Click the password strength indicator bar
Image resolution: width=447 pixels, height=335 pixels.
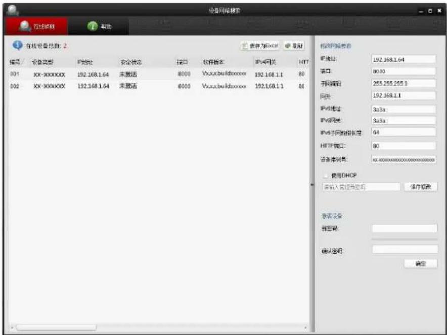pyautogui.click(x=405, y=239)
